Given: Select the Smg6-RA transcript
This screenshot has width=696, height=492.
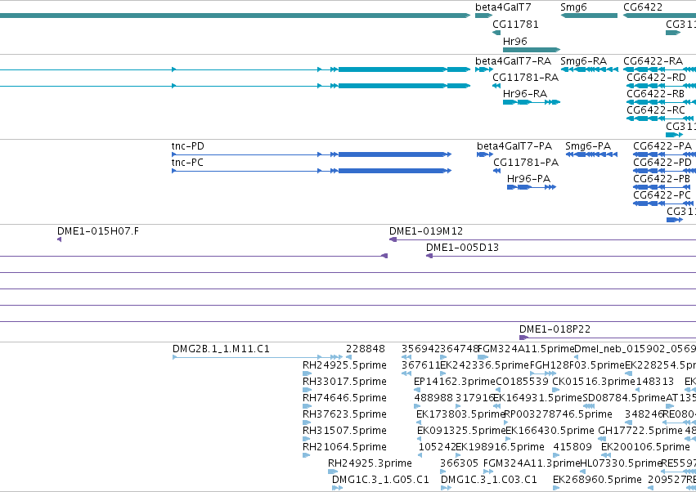Looking at the screenshot, I should click(x=589, y=69).
